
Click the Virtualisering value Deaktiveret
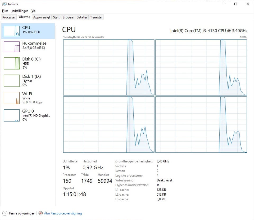point(164,180)
